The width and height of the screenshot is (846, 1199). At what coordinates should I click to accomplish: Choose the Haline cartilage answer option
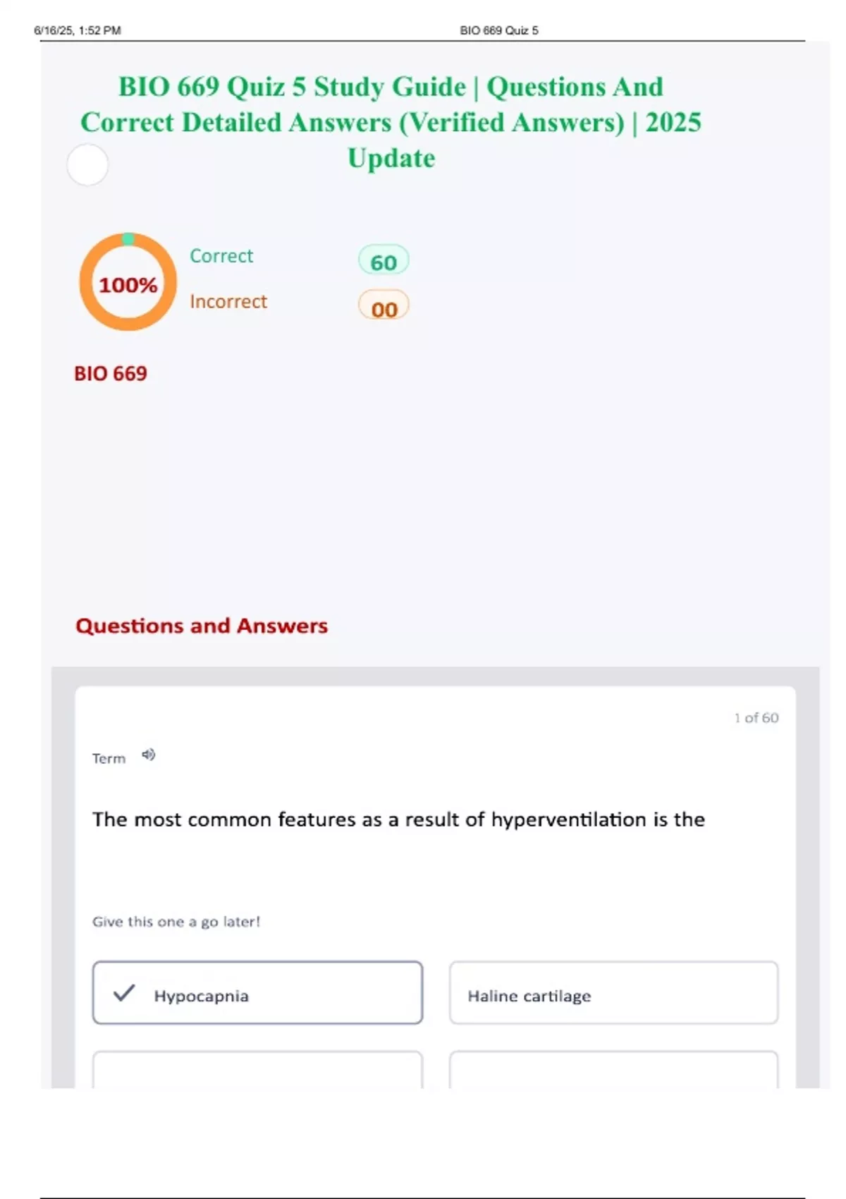pyautogui.click(x=613, y=992)
